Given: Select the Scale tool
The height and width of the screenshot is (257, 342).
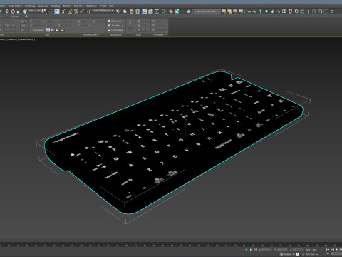Looking at the screenshot, I should click(x=19, y=11).
